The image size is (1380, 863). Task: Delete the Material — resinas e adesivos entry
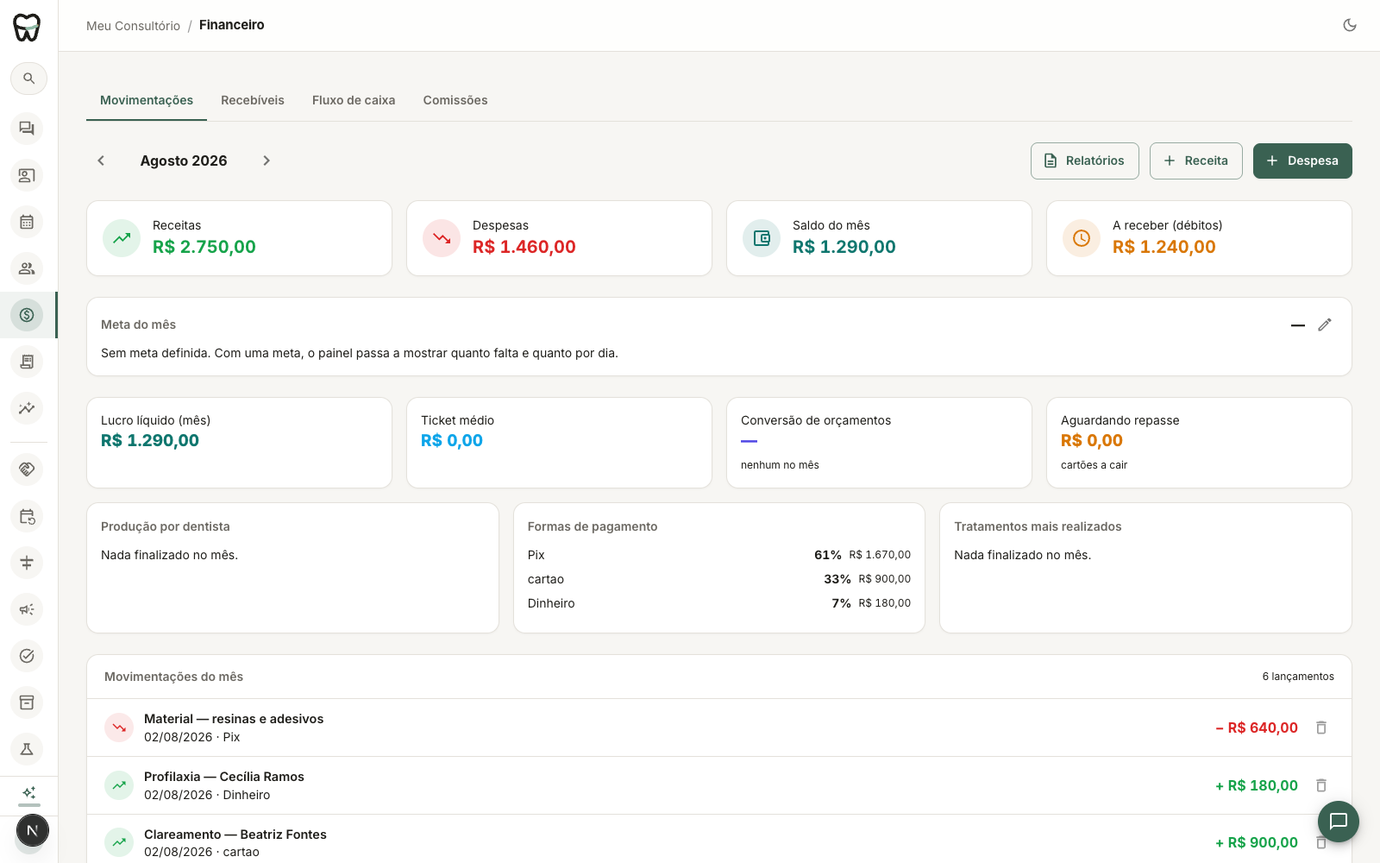pos(1321,728)
